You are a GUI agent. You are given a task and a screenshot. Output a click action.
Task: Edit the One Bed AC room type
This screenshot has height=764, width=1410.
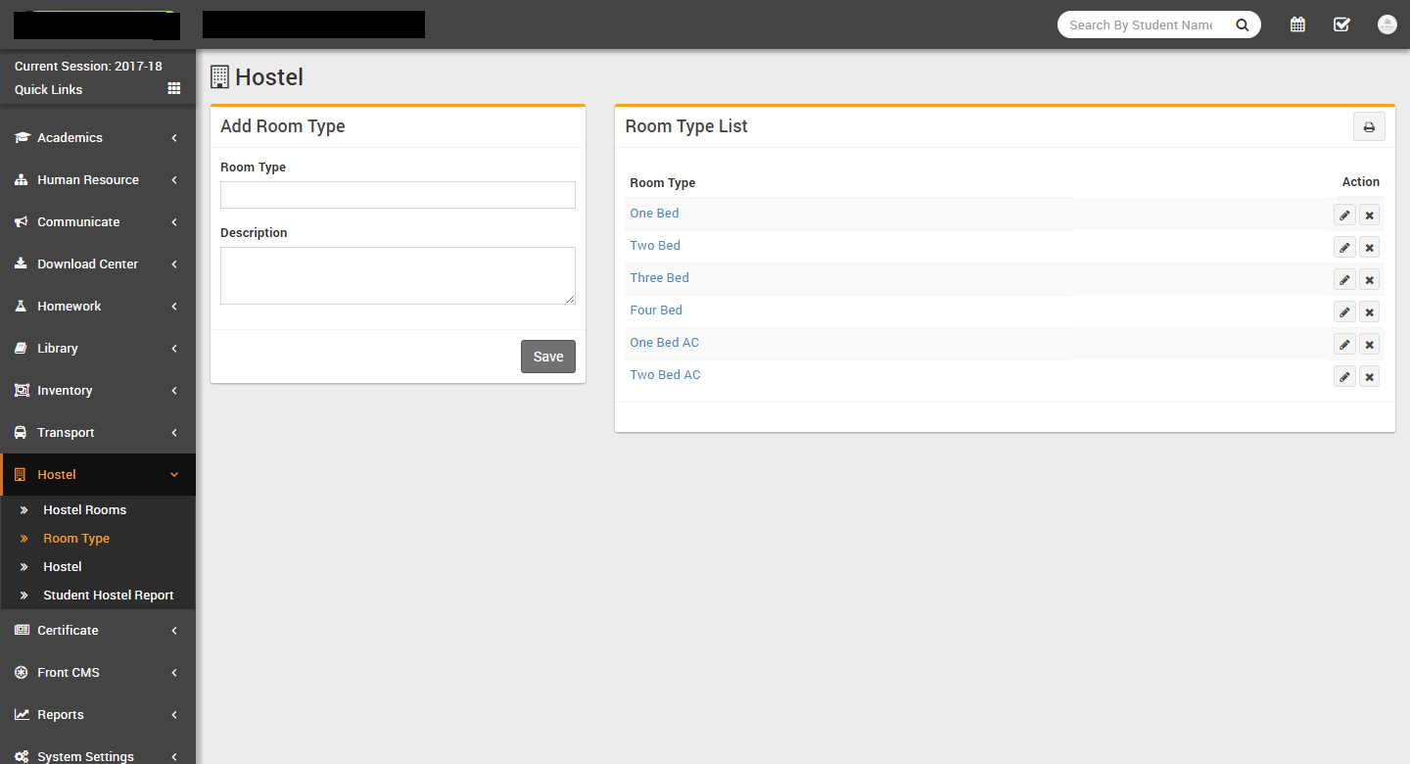[1344, 345]
